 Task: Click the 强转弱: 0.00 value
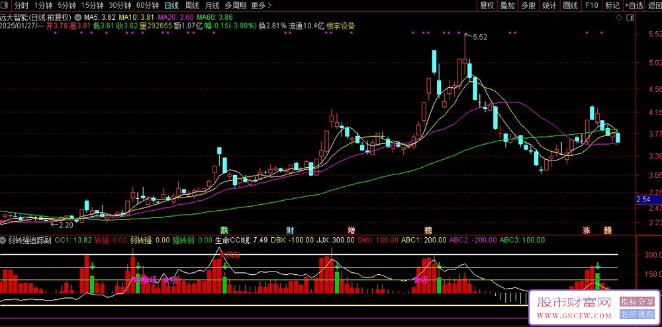[192, 240]
